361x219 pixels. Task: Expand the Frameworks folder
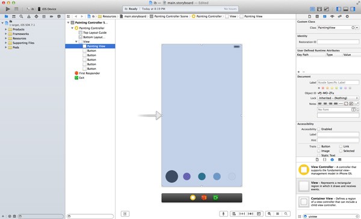pos(6,34)
